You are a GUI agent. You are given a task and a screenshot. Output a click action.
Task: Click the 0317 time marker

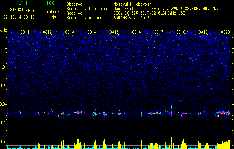coord(159,32)
